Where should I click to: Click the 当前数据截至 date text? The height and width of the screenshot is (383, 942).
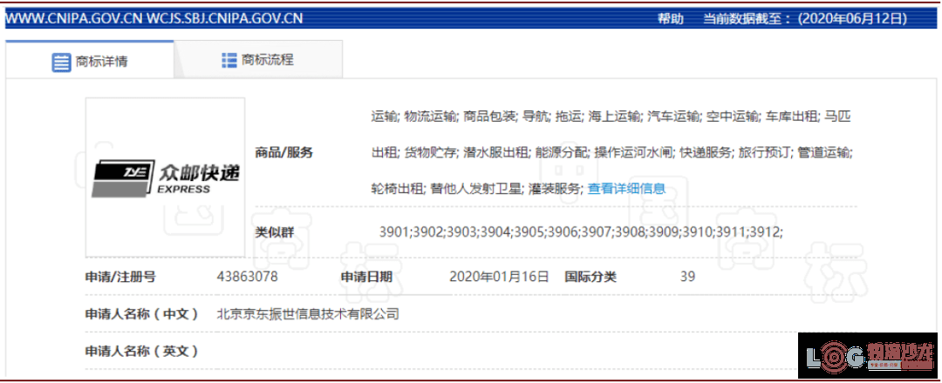(x=805, y=18)
